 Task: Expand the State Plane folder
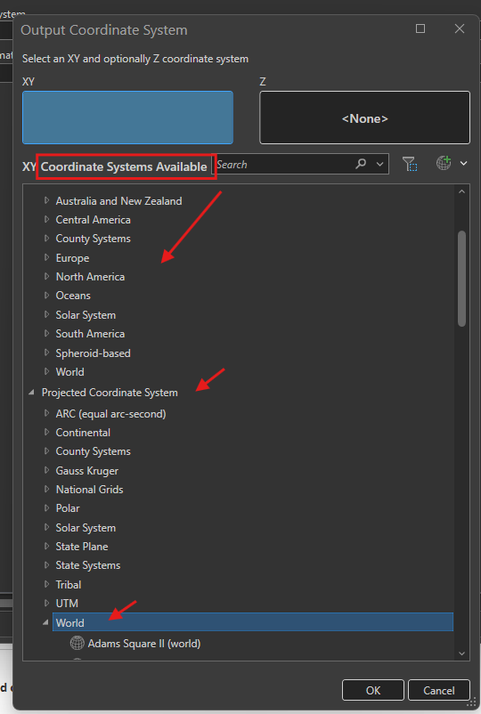46,546
